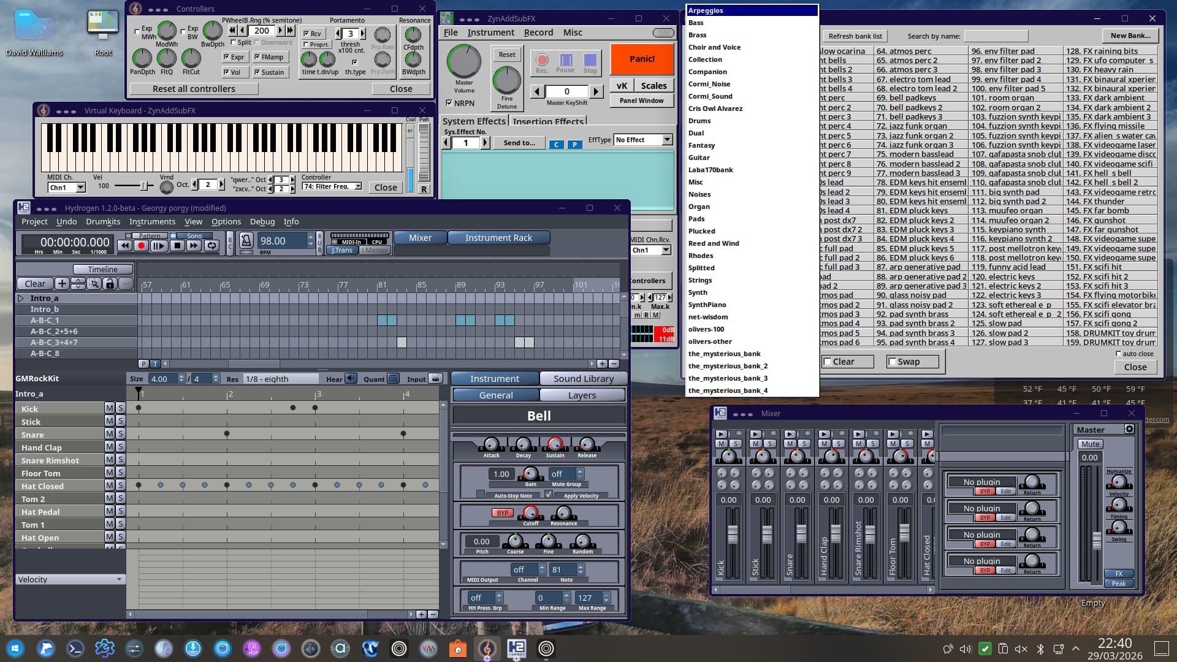Toggle the Sustain controller checkbox
The image size is (1177, 662).
point(257,72)
